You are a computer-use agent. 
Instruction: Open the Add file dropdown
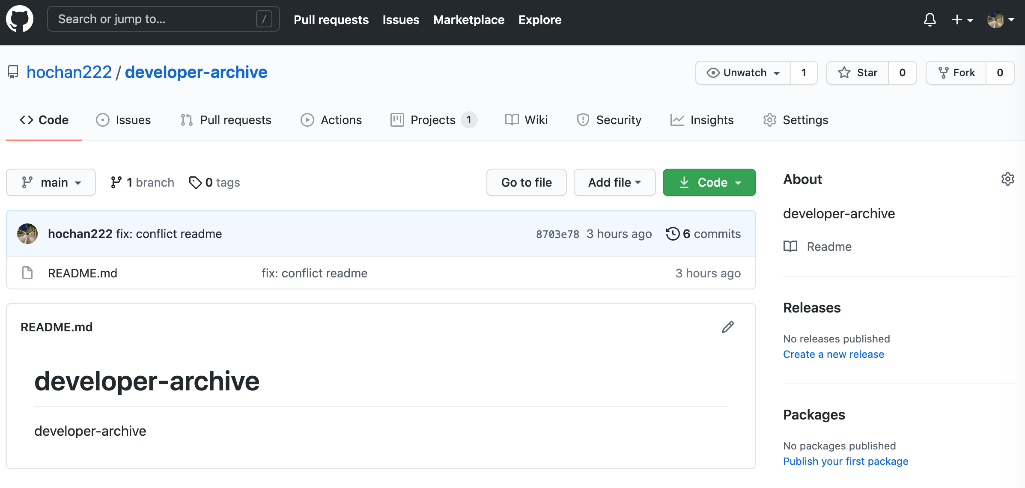614,182
